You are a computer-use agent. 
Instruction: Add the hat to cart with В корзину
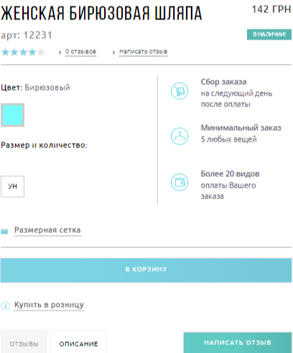(146, 270)
